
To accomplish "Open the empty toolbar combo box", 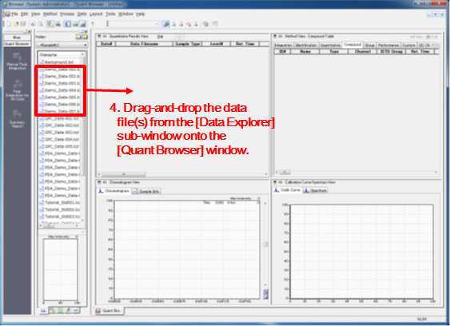I will pyautogui.click(x=133, y=24).
